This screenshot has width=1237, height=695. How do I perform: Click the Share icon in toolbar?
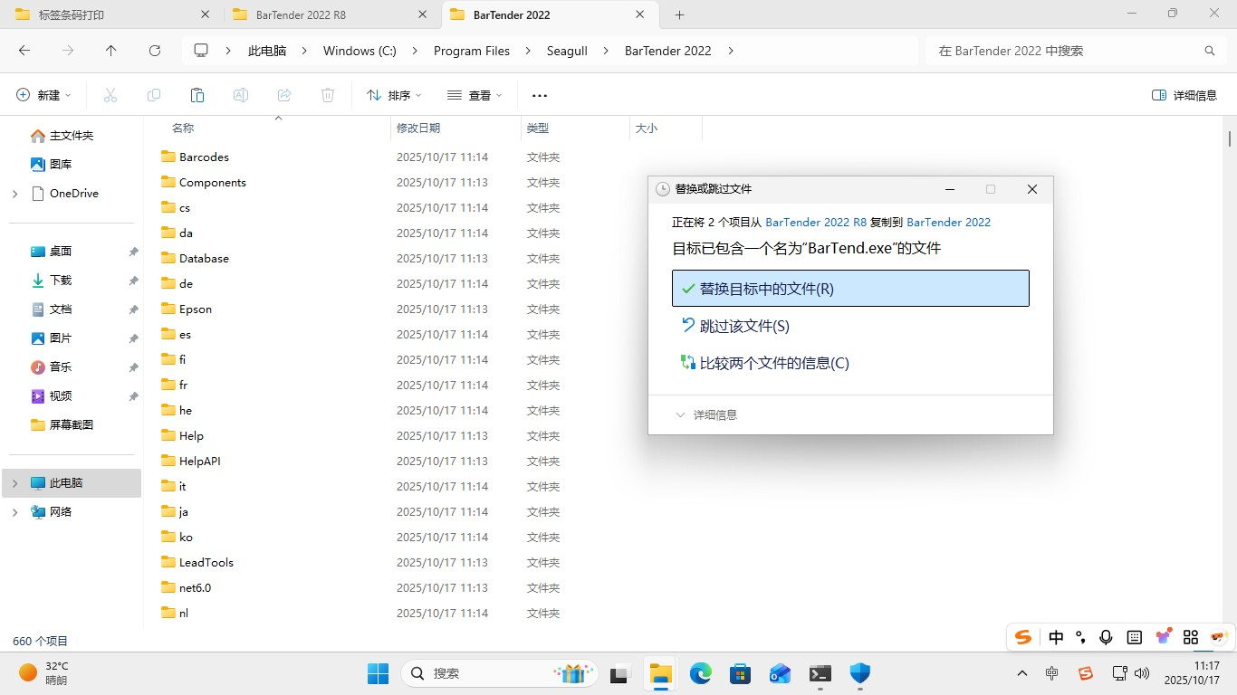coord(284,95)
